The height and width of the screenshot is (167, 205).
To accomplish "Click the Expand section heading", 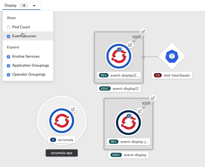I will (x=13, y=47).
